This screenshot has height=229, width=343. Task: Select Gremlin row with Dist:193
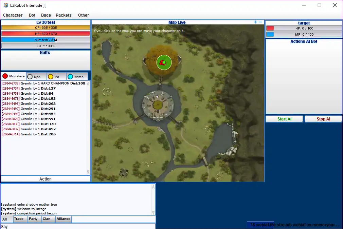tap(43, 98)
